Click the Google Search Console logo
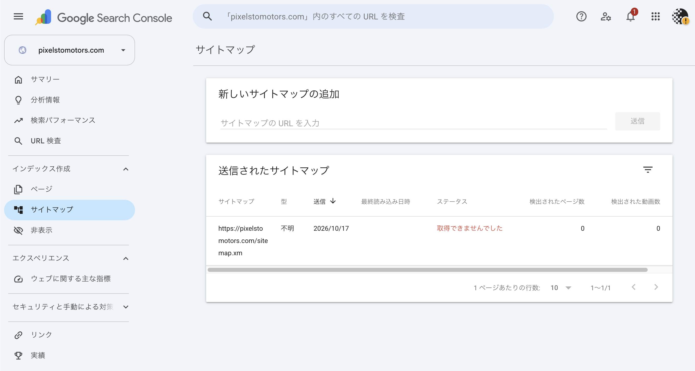This screenshot has height=371, width=695. pos(104,18)
